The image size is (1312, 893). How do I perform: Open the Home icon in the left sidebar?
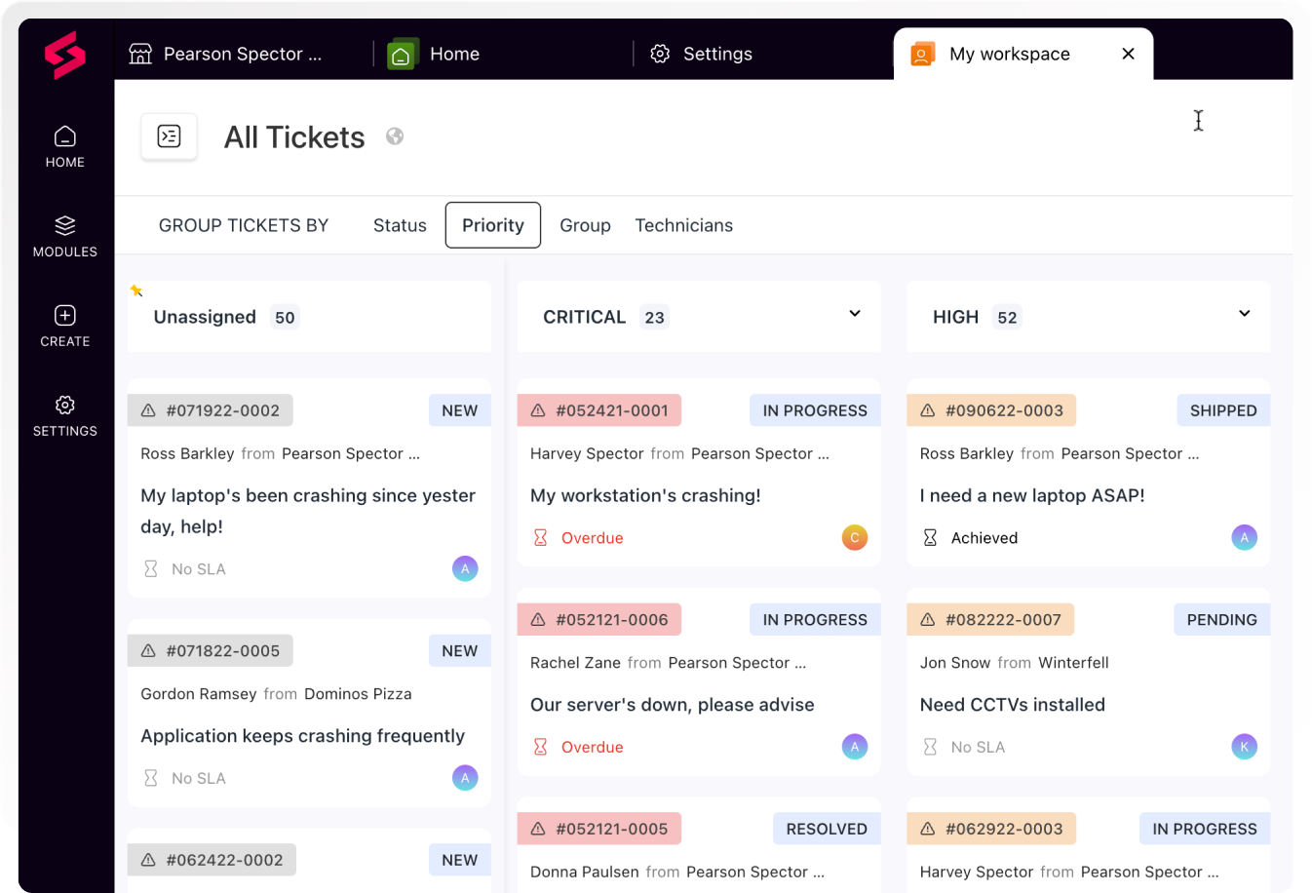click(64, 136)
